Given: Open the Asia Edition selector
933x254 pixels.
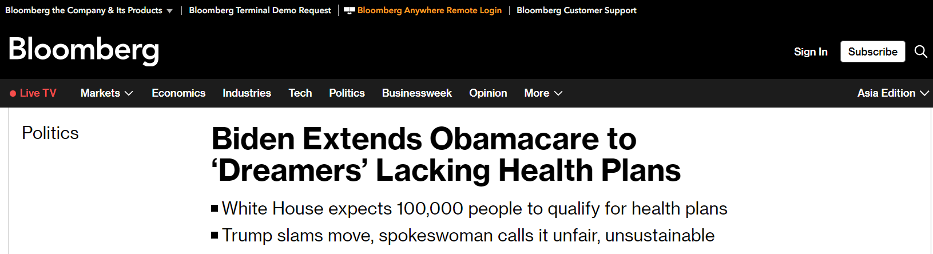Looking at the screenshot, I should (892, 93).
